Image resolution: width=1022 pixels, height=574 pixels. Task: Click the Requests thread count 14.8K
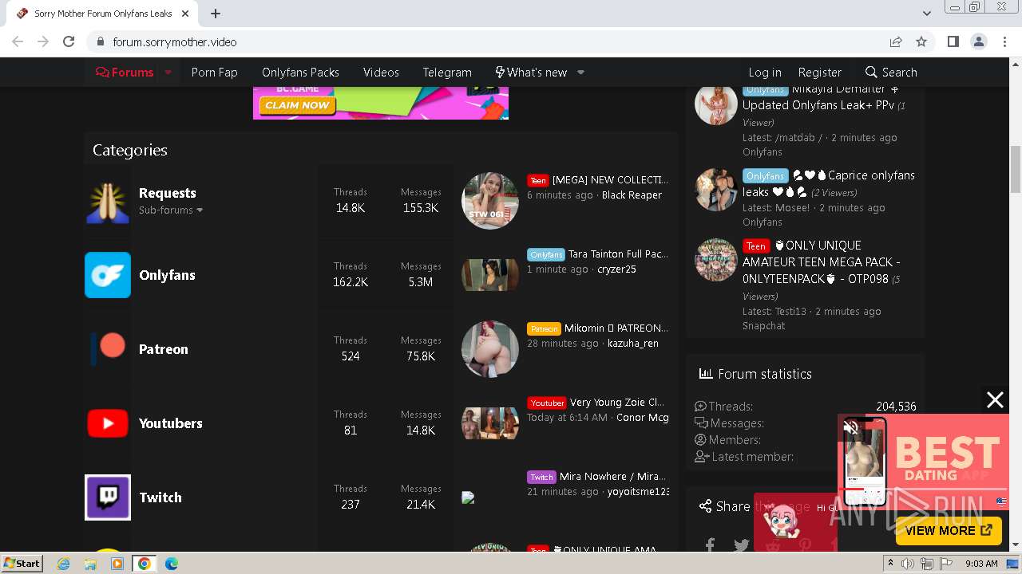click(351, 208)
